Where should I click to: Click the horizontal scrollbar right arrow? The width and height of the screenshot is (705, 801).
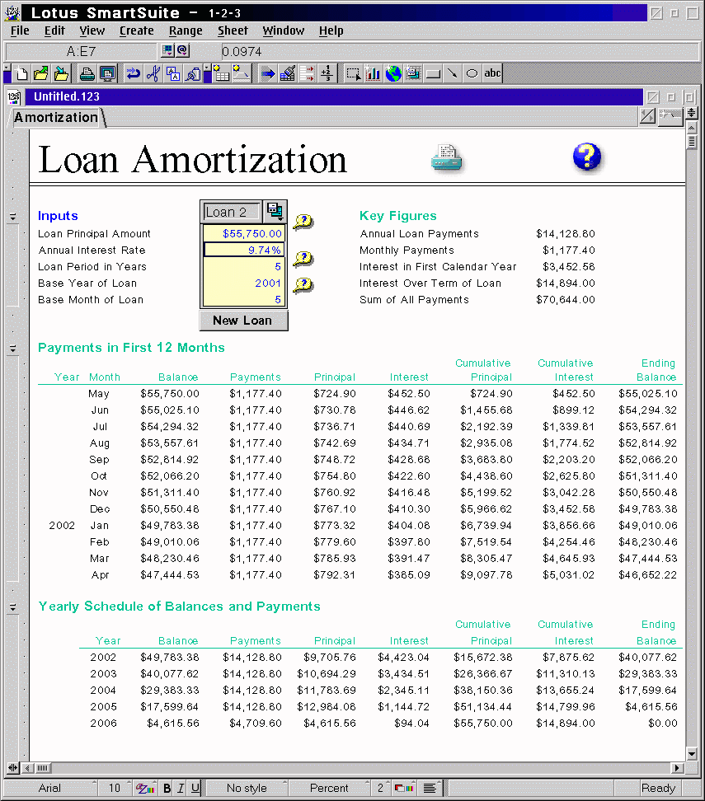678,768
